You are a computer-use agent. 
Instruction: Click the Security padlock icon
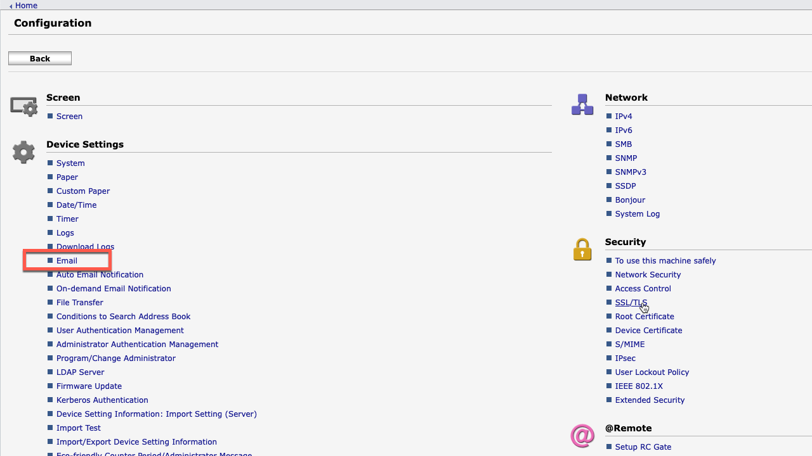point(582,250)
